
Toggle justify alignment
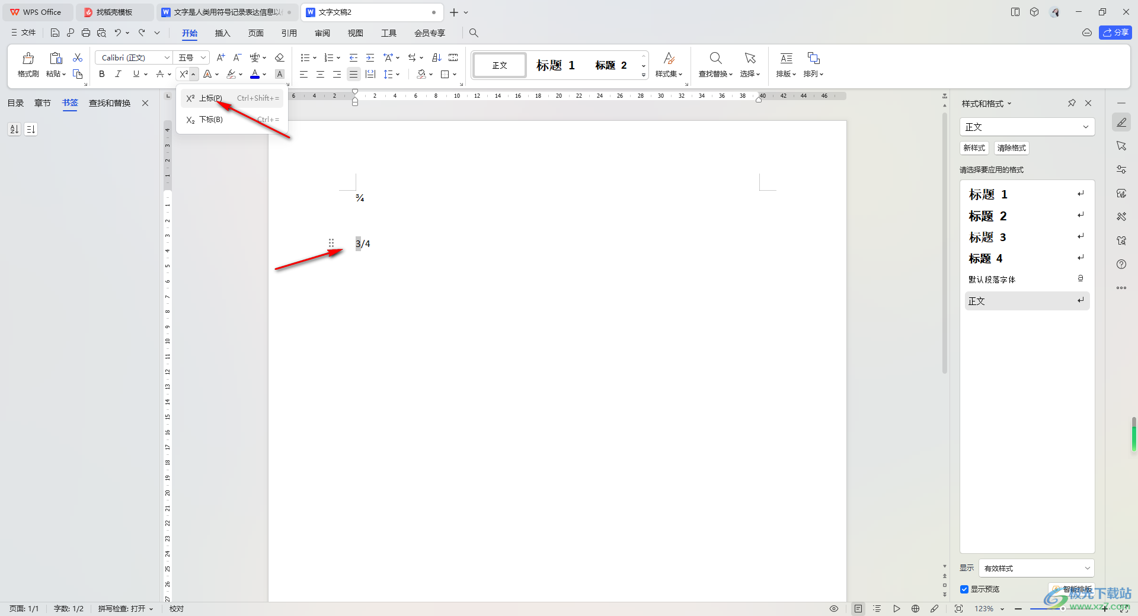pos(353,74)
